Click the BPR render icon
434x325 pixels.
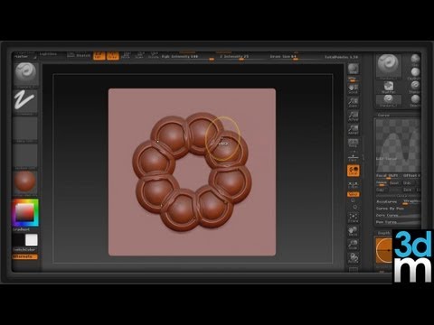pyautogui.click(x=353, y=69)
